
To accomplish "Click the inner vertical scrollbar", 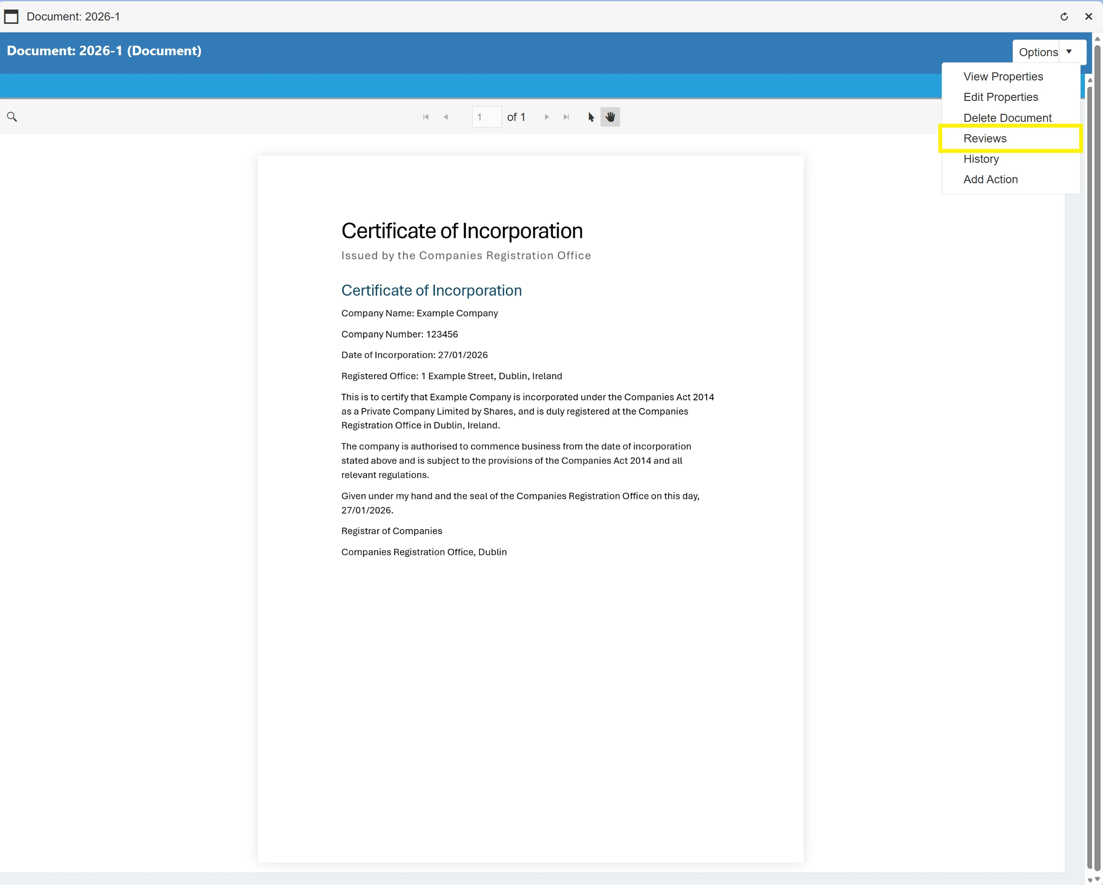I will tap(1090, 476).
